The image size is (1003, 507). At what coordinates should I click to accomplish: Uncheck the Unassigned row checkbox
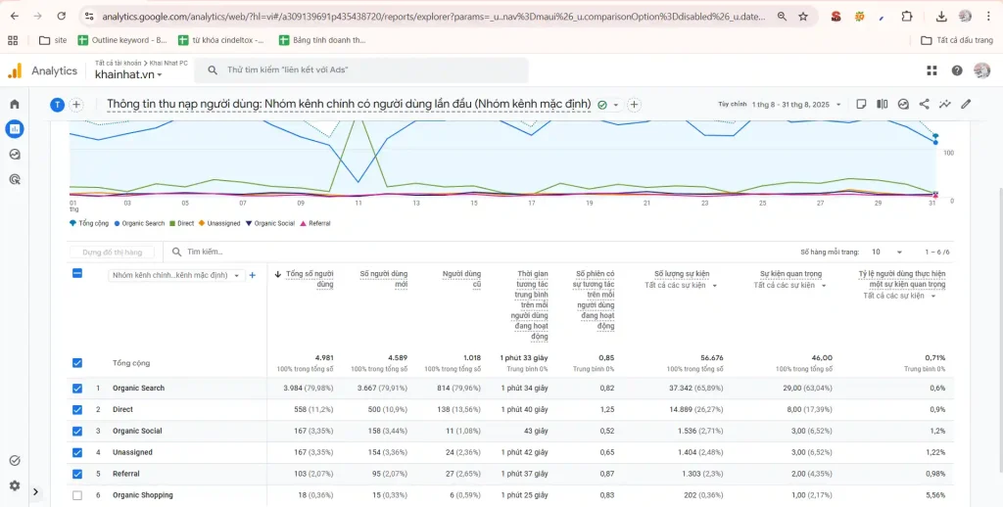pyautogui.click(x=77, y=452)
